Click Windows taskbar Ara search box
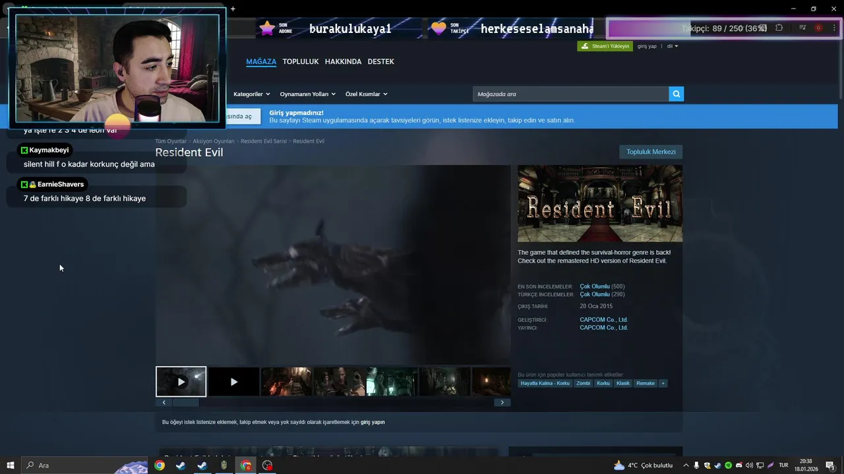The image size is (844, 474). coord(84,465)
